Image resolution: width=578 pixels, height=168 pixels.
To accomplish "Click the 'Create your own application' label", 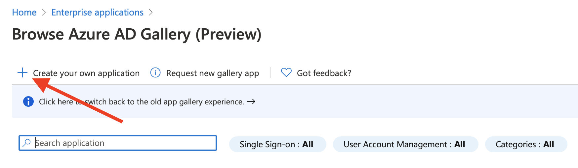I will coord(86,73).
